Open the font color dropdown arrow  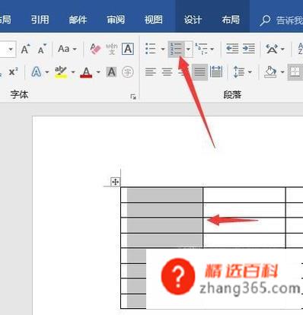tap(98, 72)
